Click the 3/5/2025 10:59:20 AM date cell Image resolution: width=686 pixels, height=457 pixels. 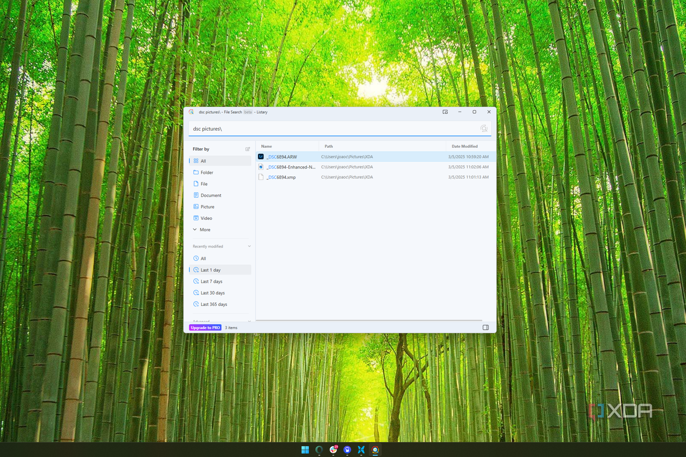[468, 156]
